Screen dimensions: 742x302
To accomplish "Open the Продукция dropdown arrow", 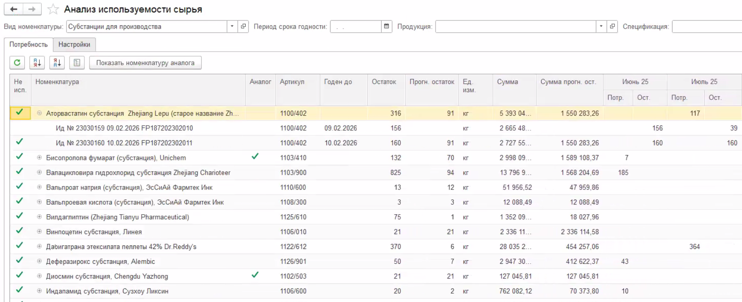I will 601,27.
